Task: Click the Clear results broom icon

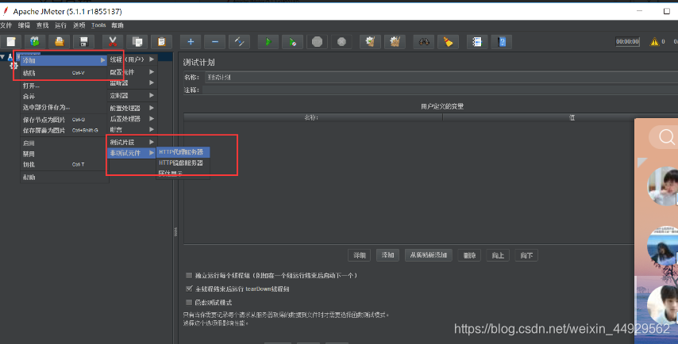Action: [370, 41]
